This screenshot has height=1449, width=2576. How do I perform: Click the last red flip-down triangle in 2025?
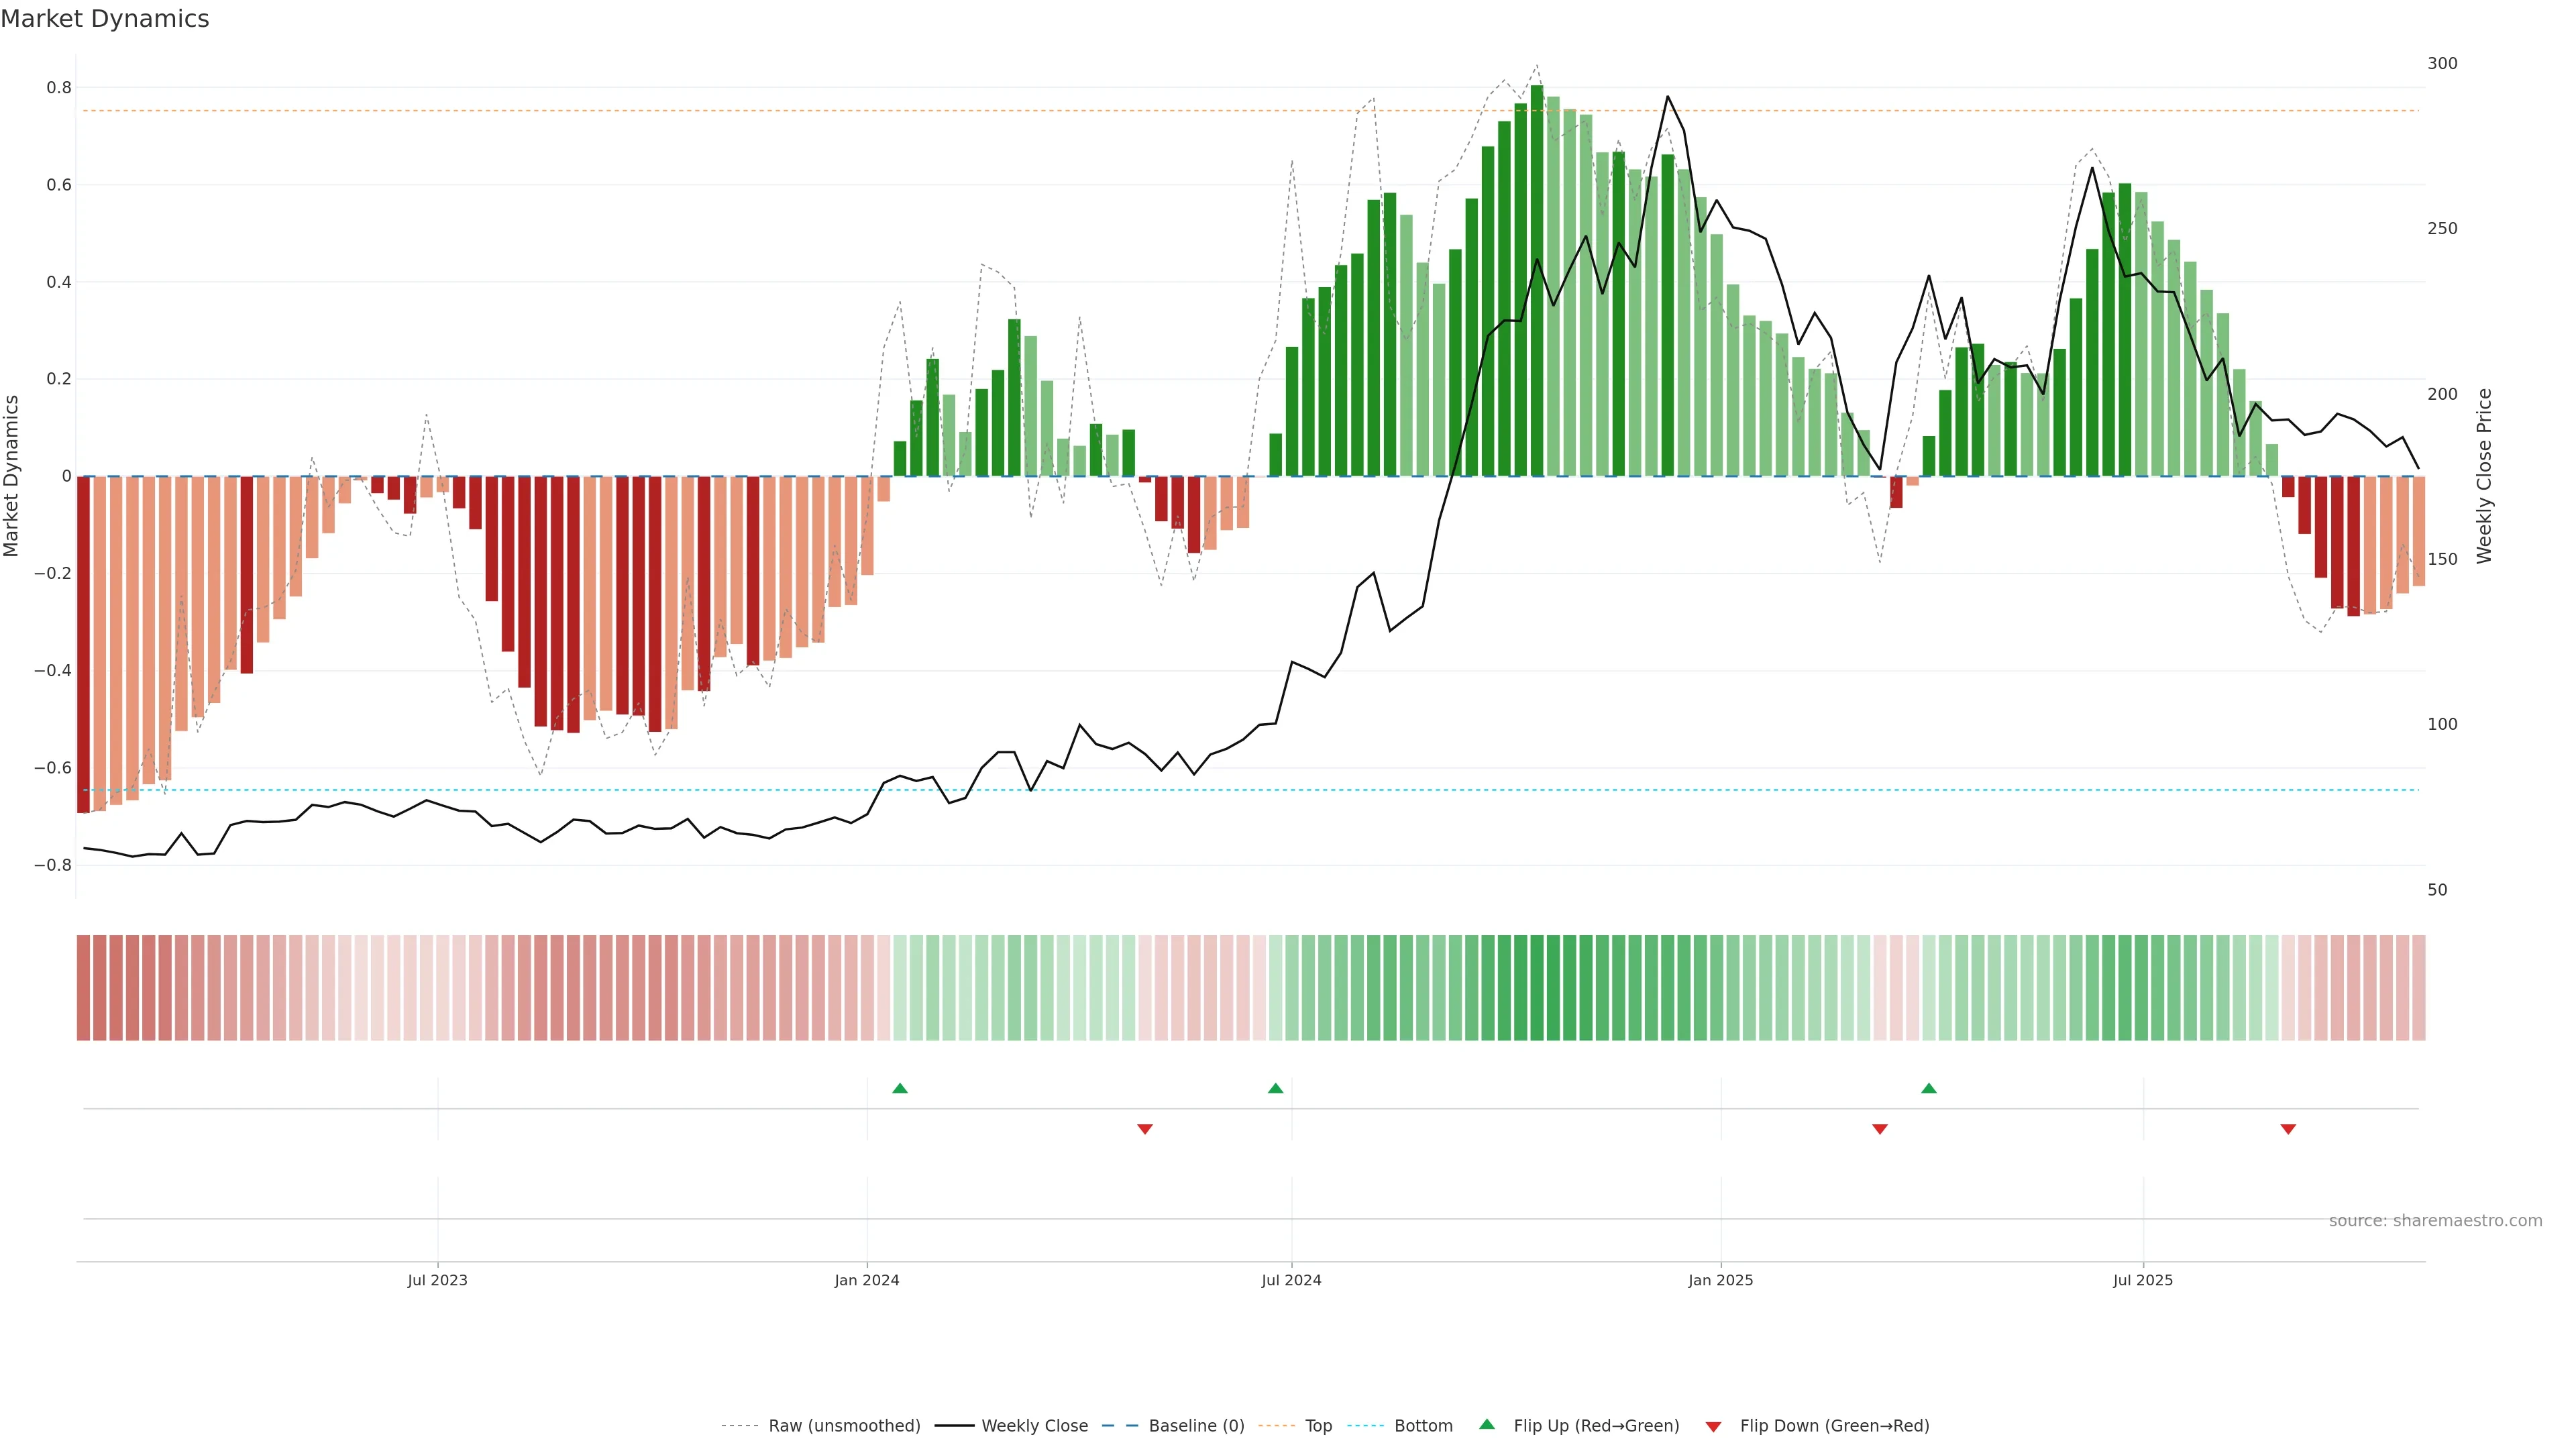pyautogui.click(x=2288, y=1129)
